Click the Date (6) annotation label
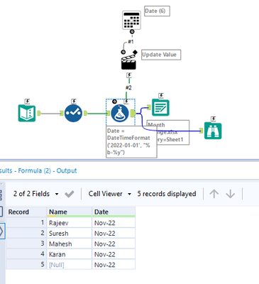The width and height of the screenshot is (259, 284). pos(157,11)
